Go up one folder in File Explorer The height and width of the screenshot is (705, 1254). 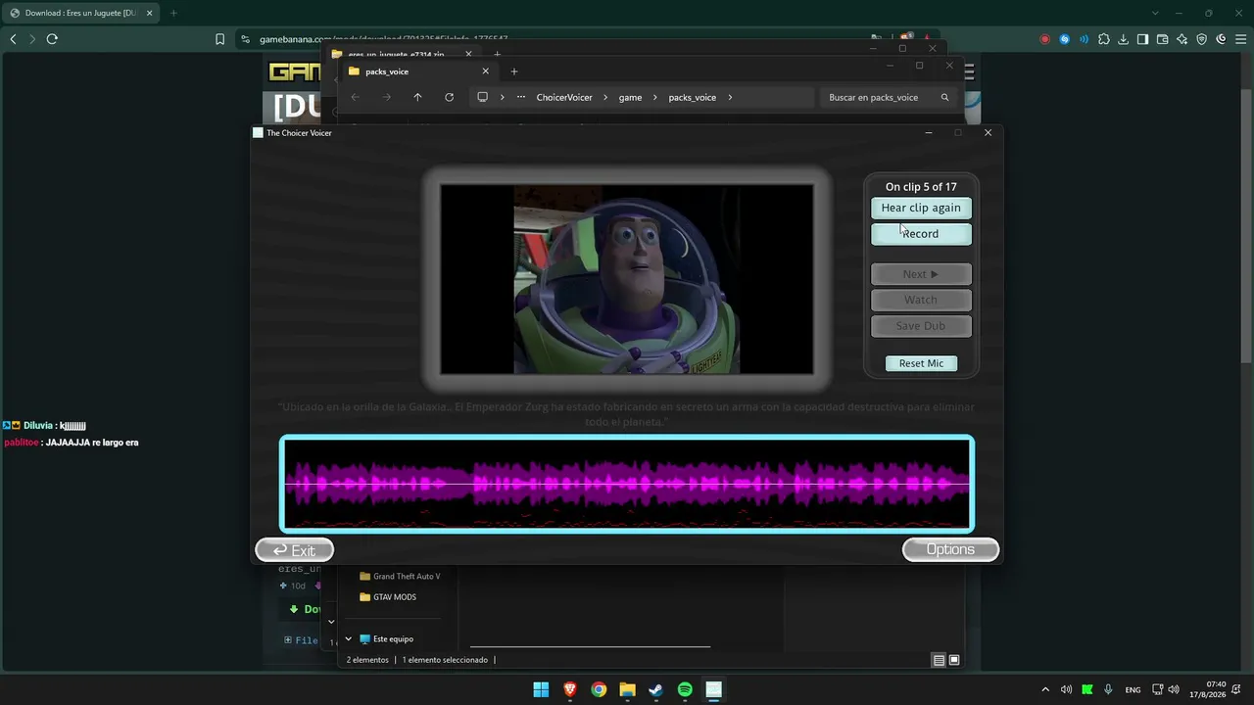pyautogui.click(x=417, y=97)
